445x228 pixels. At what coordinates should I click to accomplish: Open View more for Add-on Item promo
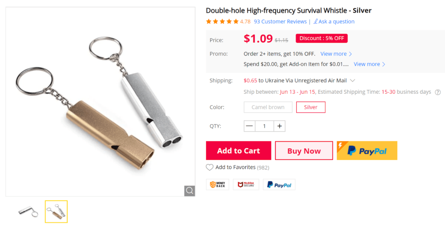(369, 64)
